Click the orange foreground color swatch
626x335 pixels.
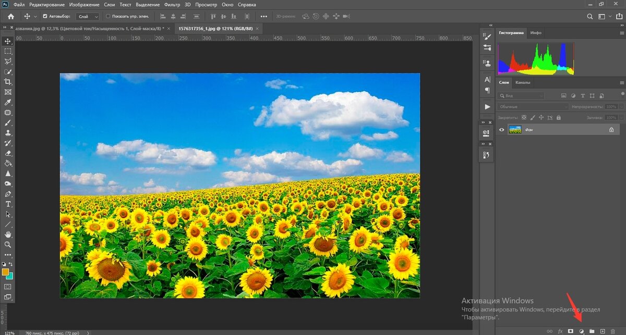(x=5, y=272)
